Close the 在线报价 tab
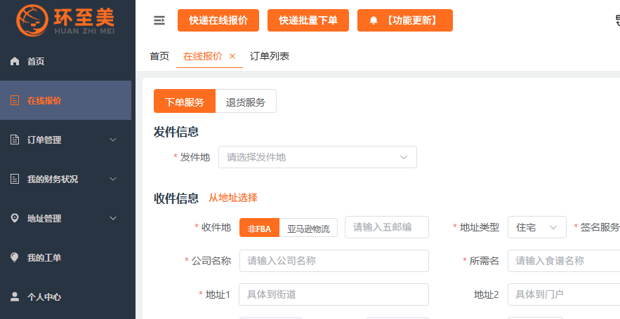The image size is (620, 319). pos(232,56)
